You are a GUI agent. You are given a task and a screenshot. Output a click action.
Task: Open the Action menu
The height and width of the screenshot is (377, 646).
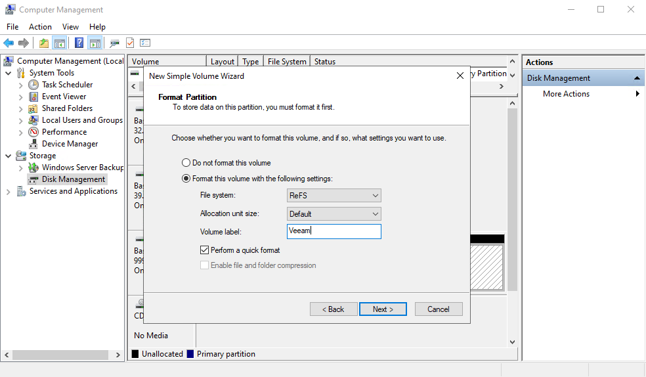click(40, 27)
